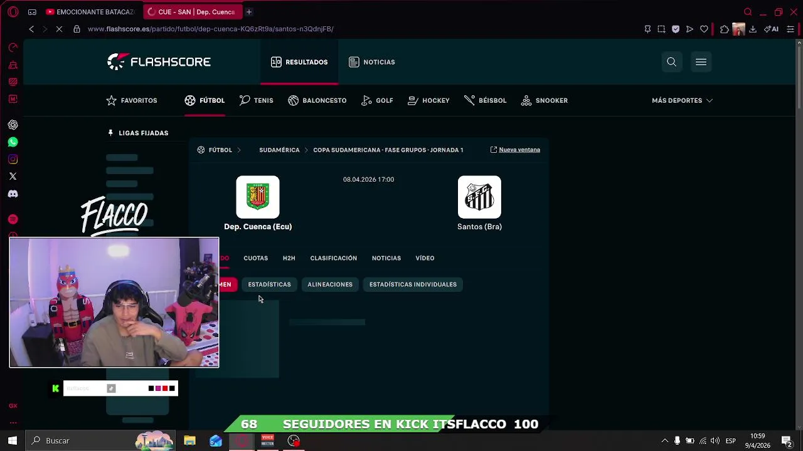Open Copa Sudamericana Fase Grupos breadcrumb
This screenshot has width=803, height=451.
(x=388, y=150)
